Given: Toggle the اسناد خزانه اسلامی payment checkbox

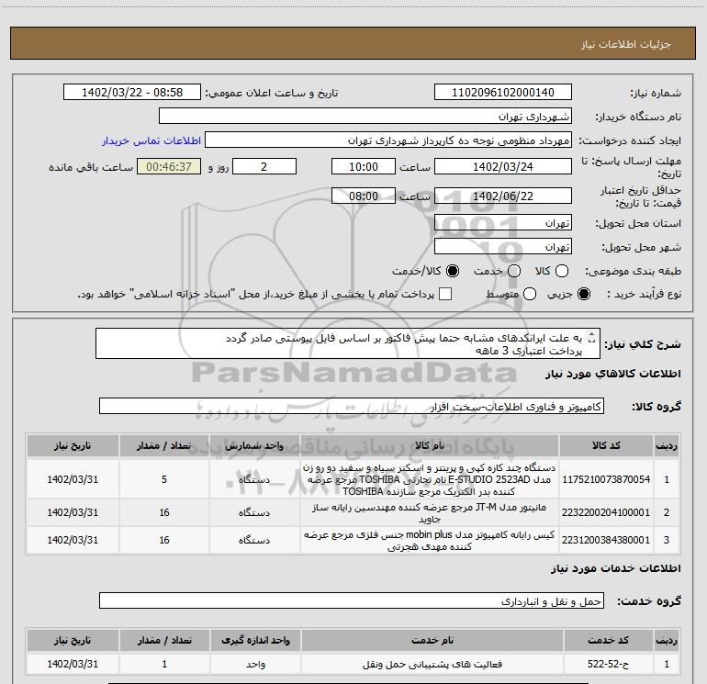Looking at the screenshot, I should click(445, 295).
